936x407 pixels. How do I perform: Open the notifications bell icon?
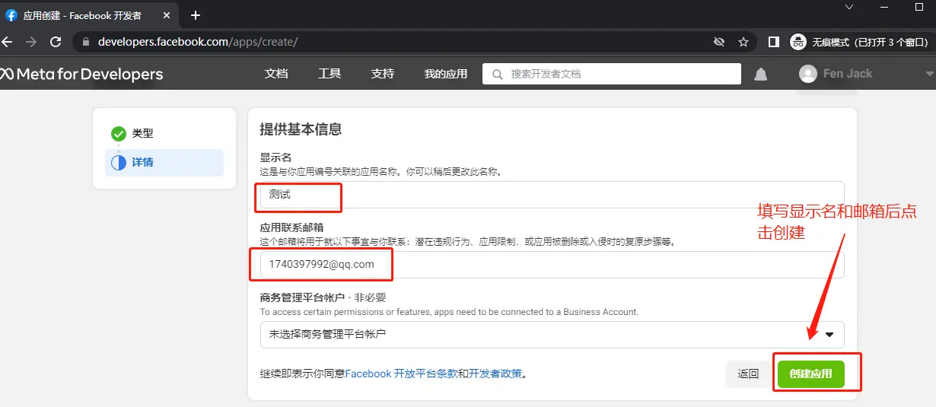point(760,74)
